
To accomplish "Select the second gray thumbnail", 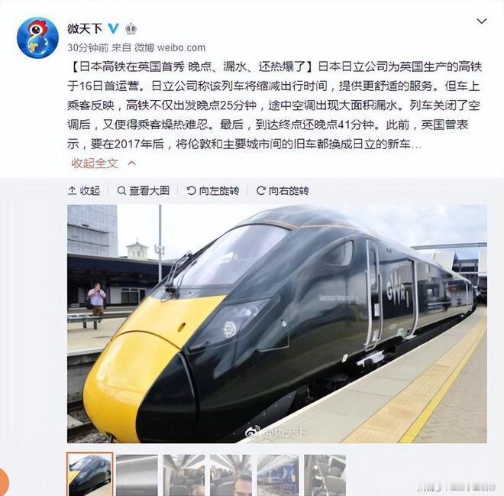I will click(137, 475).
